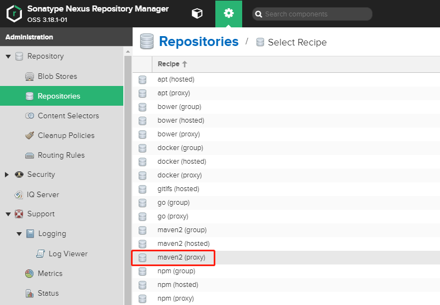Click the sidebar scroll up arrow
The height and width of the screenshot is (305, 440).
tap(128, 51)
